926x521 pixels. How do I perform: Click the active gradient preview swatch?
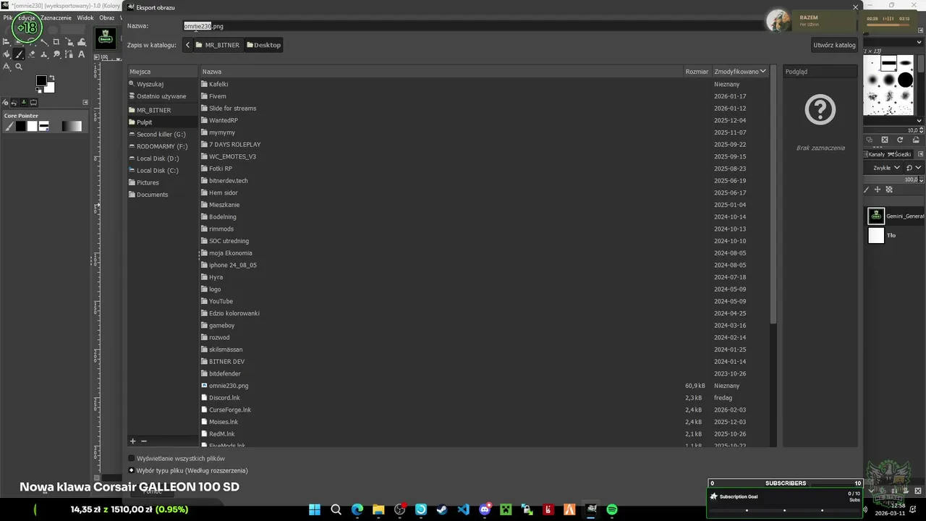tap(72, 126)
